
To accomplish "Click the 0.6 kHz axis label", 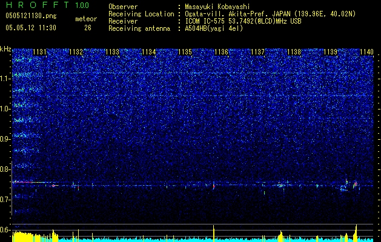I will click(x=4, y=230).
